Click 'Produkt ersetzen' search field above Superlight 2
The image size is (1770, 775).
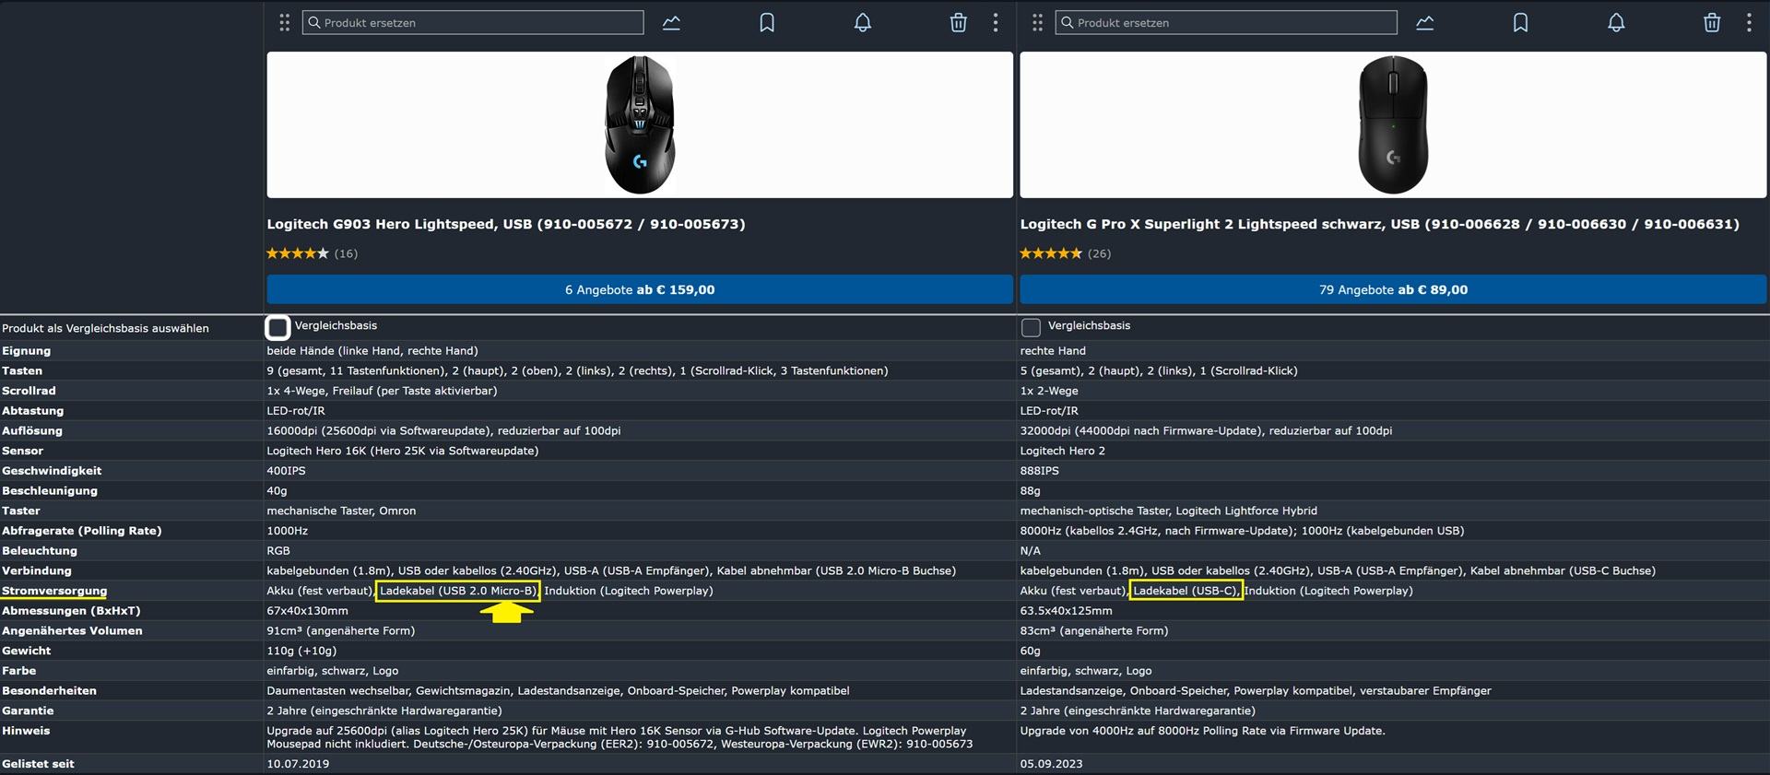[1226, 23]
